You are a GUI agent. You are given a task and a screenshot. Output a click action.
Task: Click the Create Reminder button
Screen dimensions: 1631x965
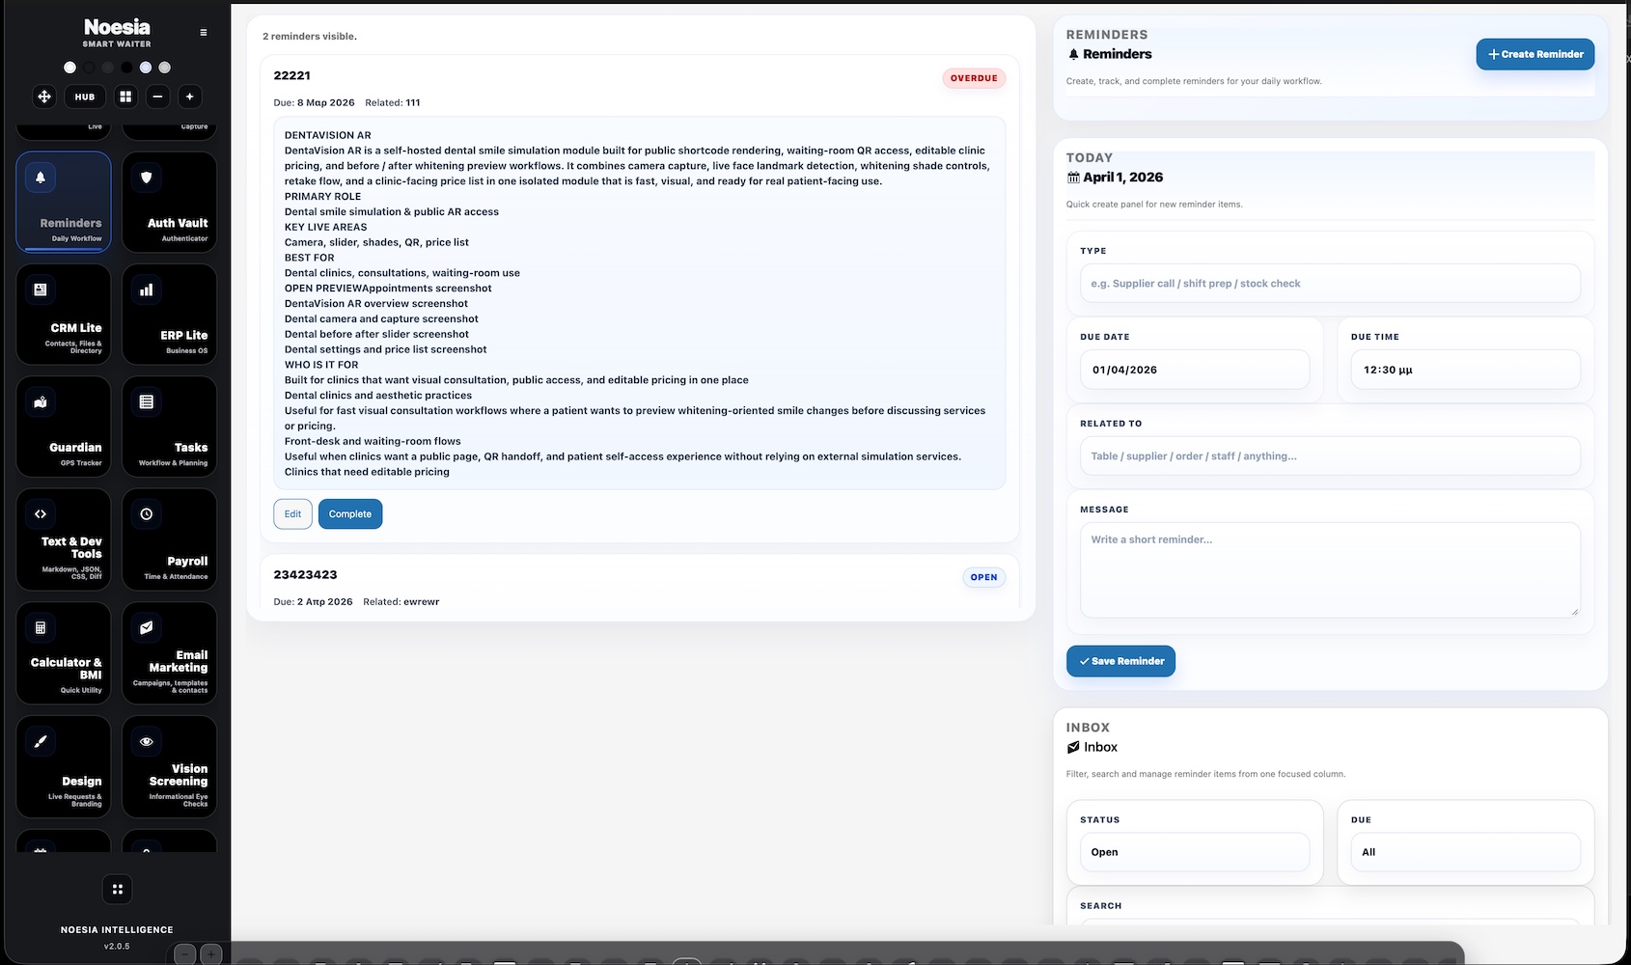(1534, 54)
